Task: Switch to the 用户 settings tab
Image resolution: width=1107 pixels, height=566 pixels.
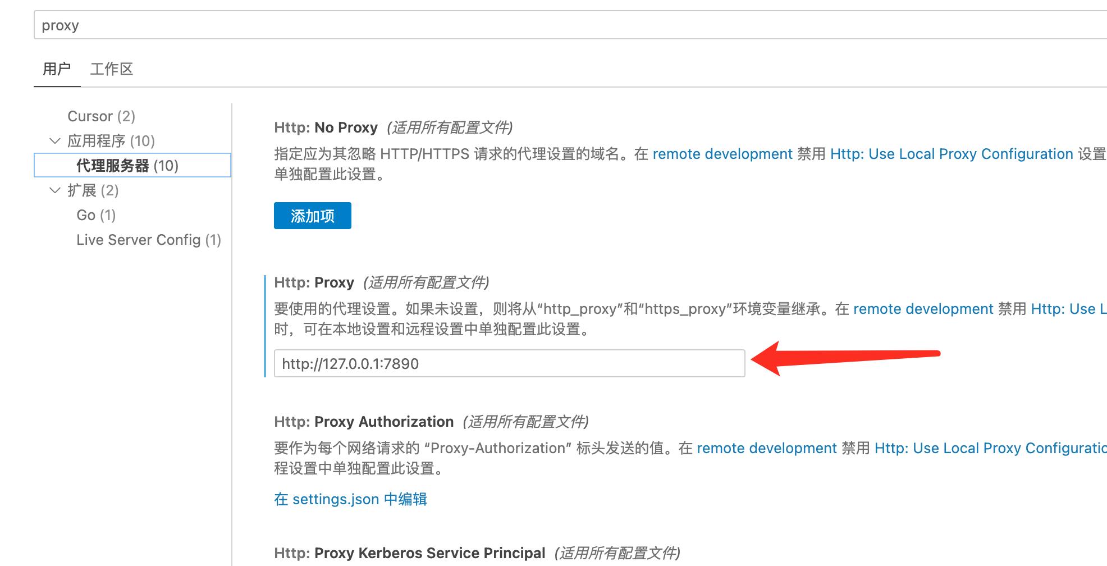Action: point(57,69)
